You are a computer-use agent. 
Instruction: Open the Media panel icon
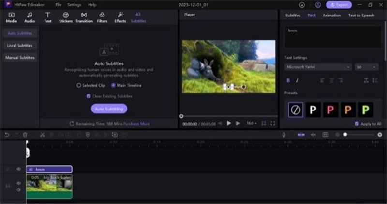point(11,17)
